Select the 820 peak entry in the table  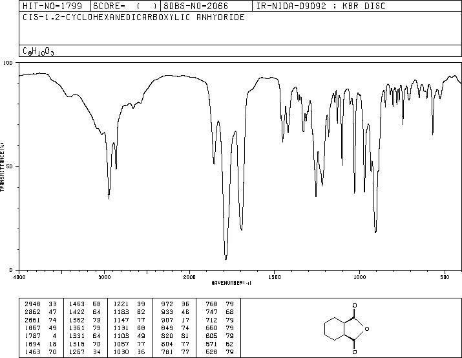175,336
